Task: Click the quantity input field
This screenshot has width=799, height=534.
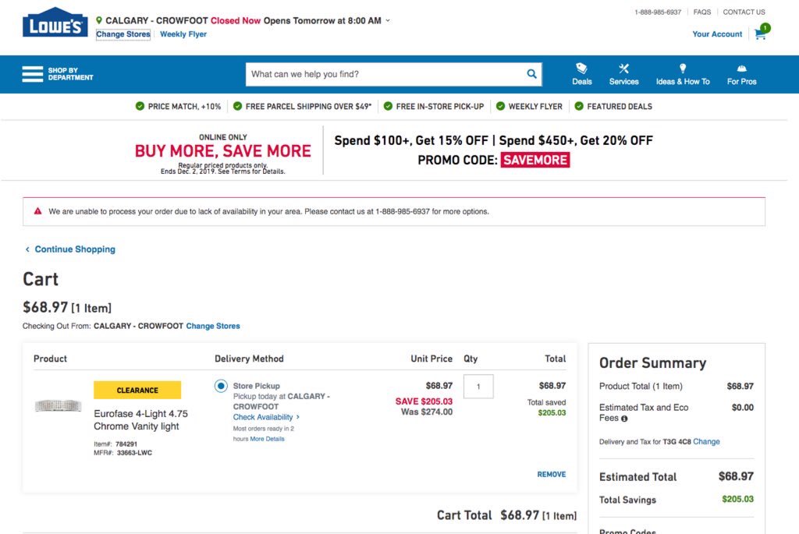Action: pyautogui.click(x=478, y=386)
